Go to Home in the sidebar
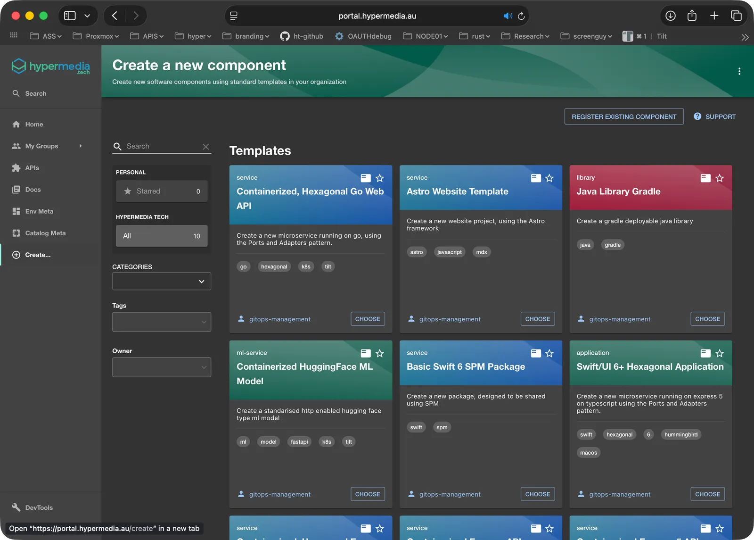Screen dimensions: 754x540 click(50, 125)
